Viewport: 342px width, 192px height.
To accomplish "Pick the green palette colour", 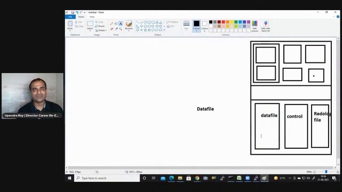I will [236, 22].
